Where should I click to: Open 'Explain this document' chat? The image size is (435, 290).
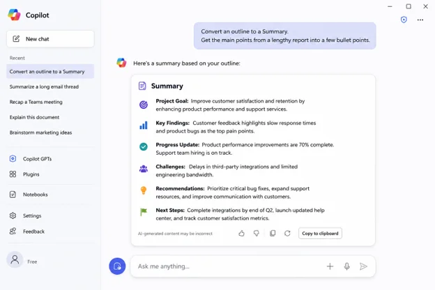pyautogui.click(x=34, y=117)
